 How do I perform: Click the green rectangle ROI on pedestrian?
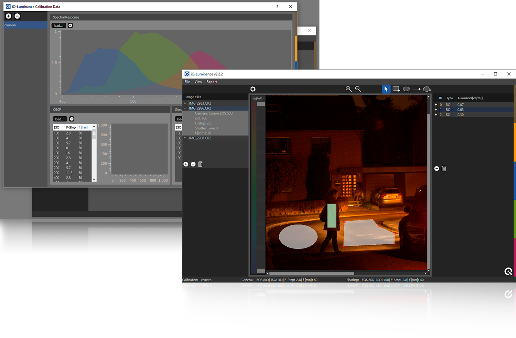(332, 215)
